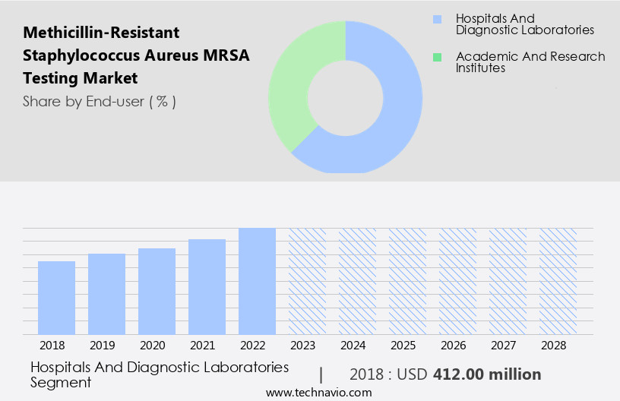Screen dimensions: 620x401
Task: Click the green segment of the donut chart
Action: pyautogui.click(x=293, y=84)
